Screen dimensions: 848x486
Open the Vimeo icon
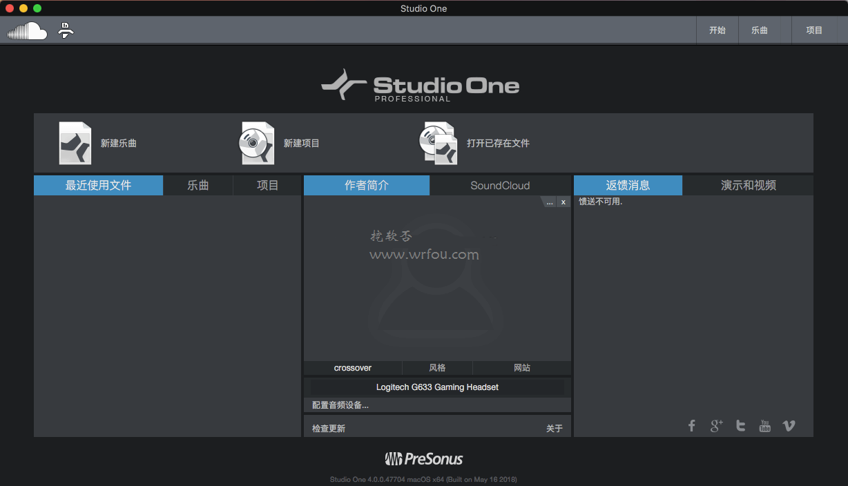coord(789,426)
